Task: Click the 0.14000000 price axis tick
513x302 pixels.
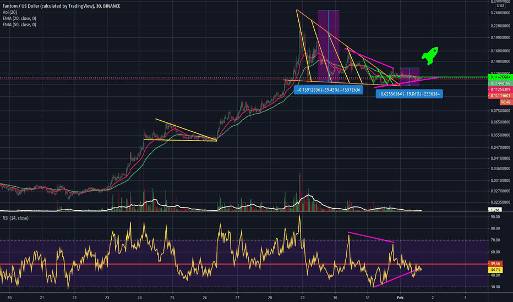Action: click(500, 61)
